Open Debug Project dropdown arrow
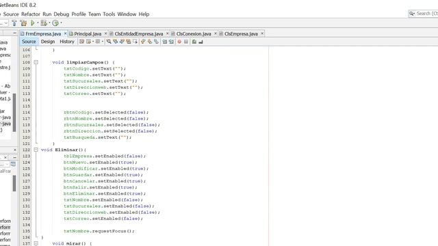This screenshot has height=246, width=438. [49, 23]
